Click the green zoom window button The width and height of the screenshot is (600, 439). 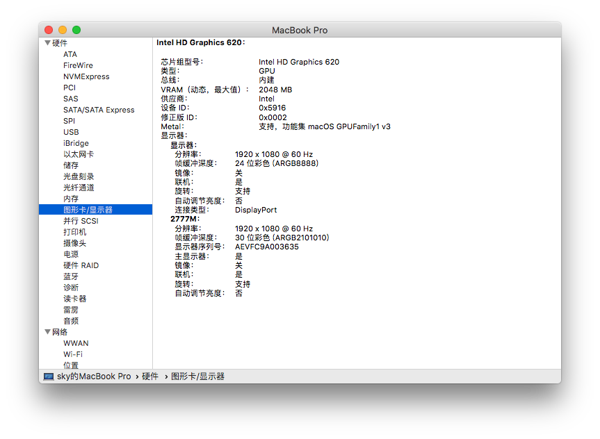click(76, 30)
